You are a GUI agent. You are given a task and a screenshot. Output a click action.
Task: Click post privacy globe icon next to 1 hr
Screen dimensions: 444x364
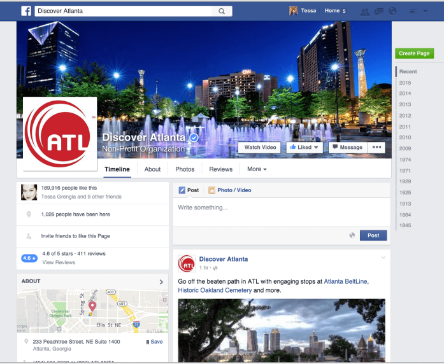pyautogui.click(x=215, y=268)
